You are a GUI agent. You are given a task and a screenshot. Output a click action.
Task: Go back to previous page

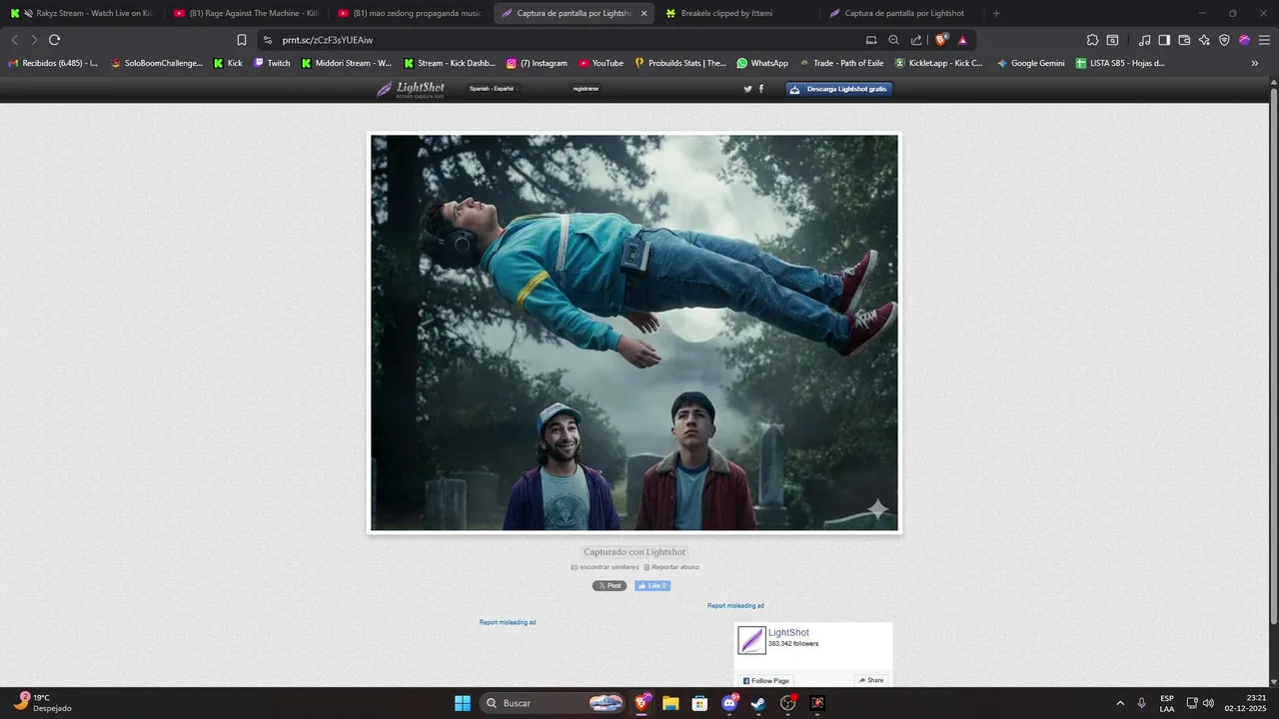click(14, 40)
